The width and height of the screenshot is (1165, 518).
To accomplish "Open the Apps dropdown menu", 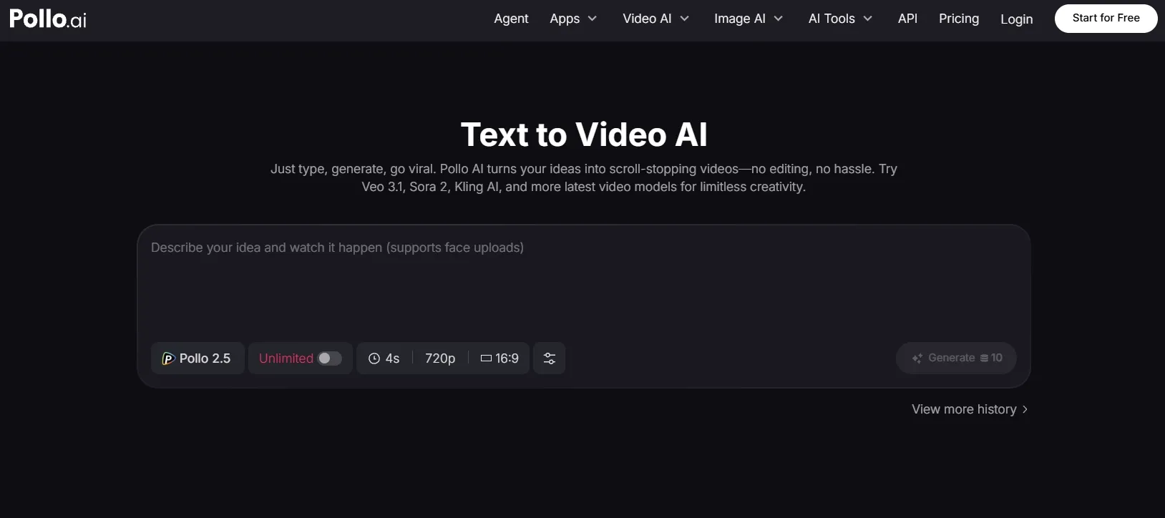I will coord(573,19).
